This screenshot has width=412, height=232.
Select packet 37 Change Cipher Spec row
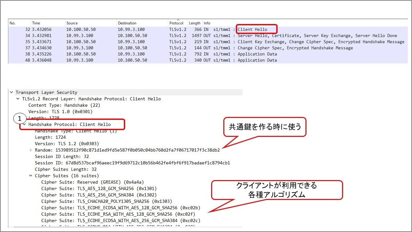tap(128, 48)
